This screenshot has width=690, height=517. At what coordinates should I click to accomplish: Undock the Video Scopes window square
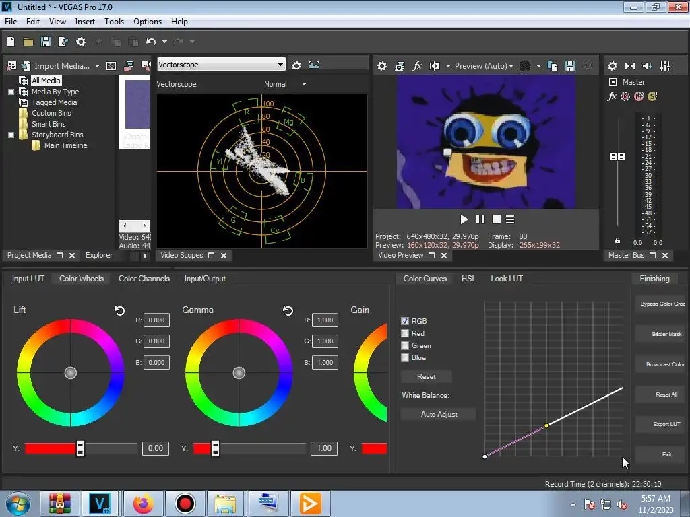point(211,255)
